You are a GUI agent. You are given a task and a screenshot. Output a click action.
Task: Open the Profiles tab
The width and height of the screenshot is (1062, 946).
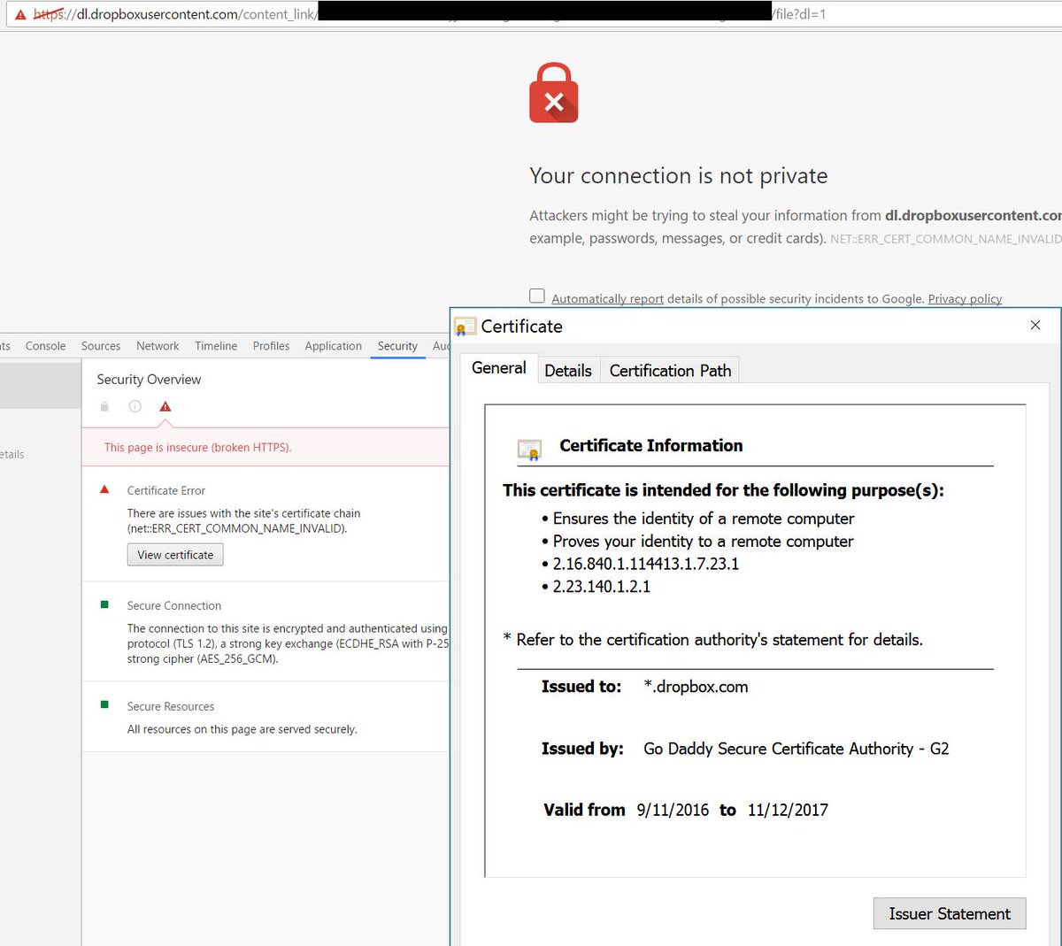pyautogui.click(x=271, y=346)
